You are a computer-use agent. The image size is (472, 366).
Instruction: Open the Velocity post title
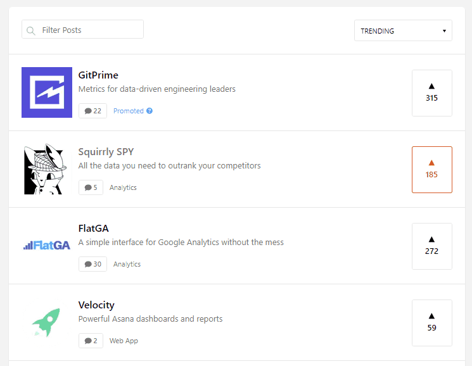pos(96,305)
